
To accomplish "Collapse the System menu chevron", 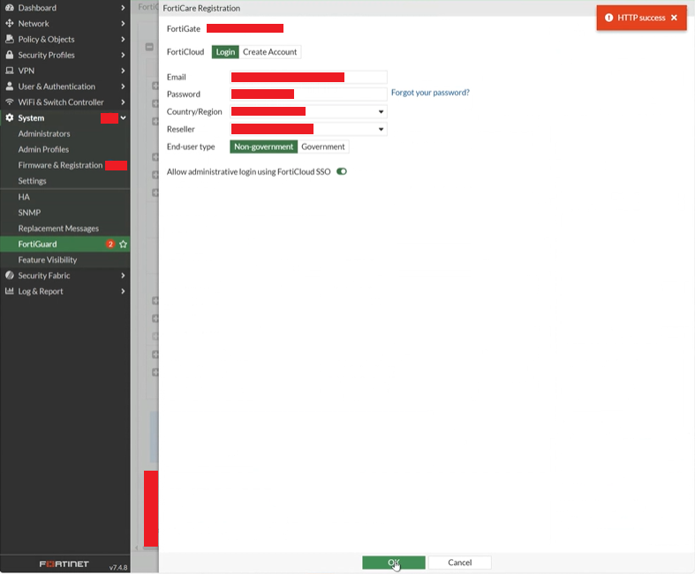I will coord(124,118).
